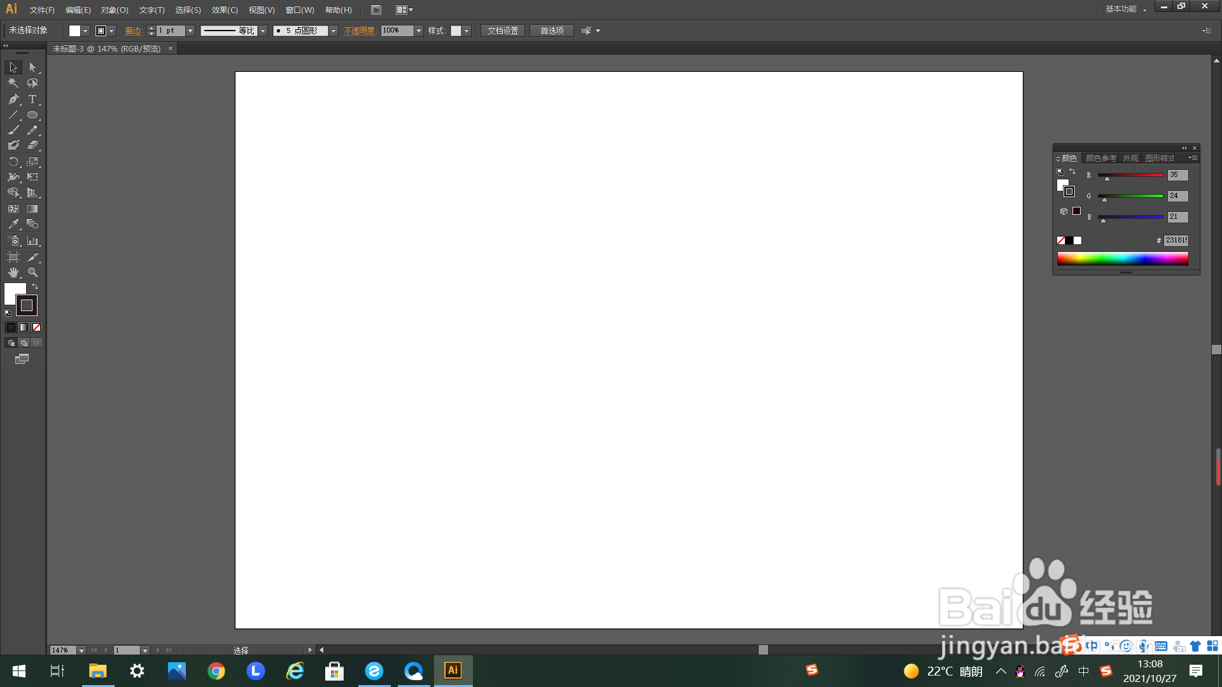
Task: Click the color spectrum bar
Action: 1123,258
